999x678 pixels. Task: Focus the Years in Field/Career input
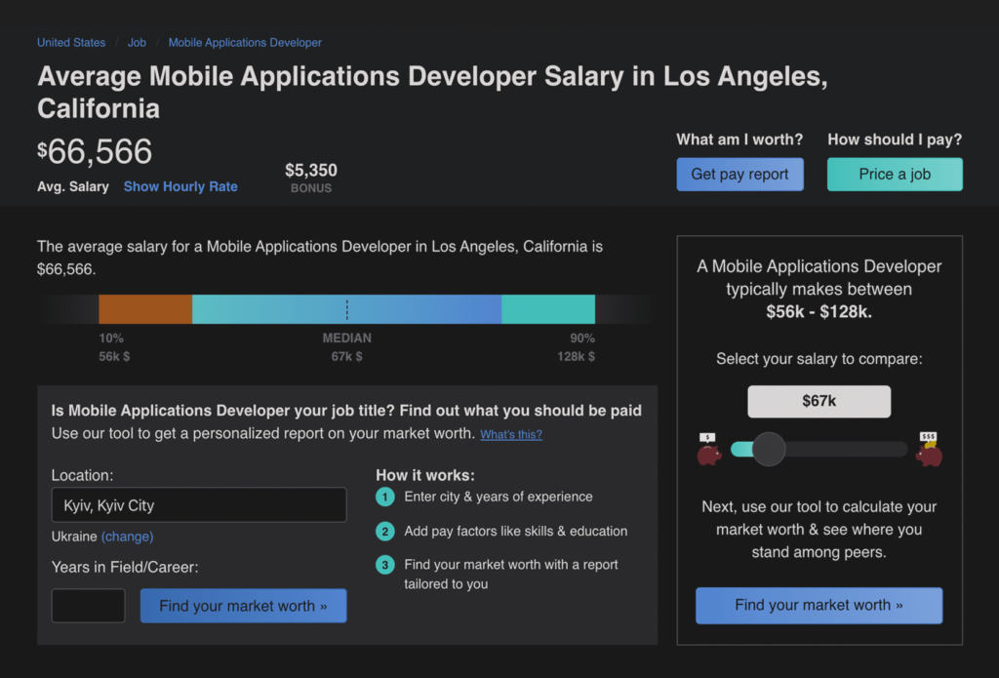tap(89, 606)
